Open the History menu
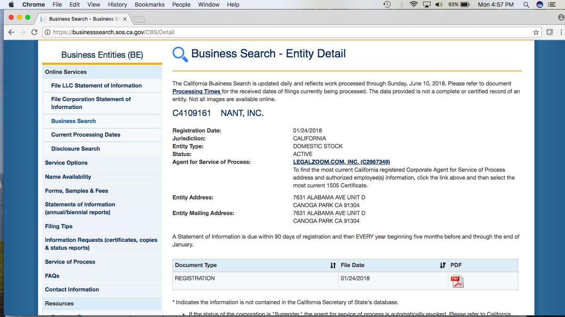565x317 pixels. click(117, 5)
